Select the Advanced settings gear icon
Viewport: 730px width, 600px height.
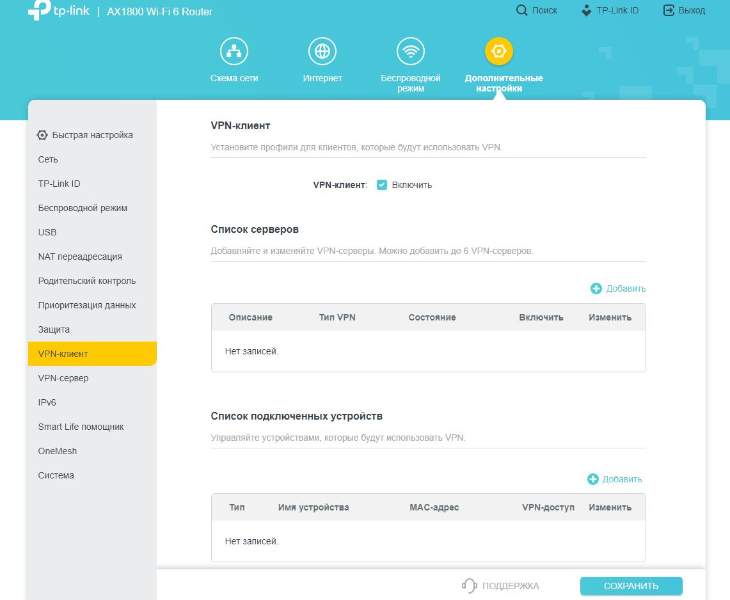499,51
